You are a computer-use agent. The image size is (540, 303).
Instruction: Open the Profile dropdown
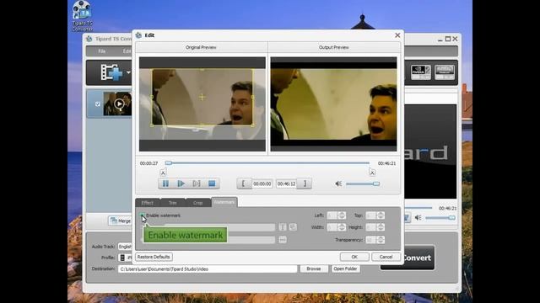pyautogui.click(x=125, y=258)
